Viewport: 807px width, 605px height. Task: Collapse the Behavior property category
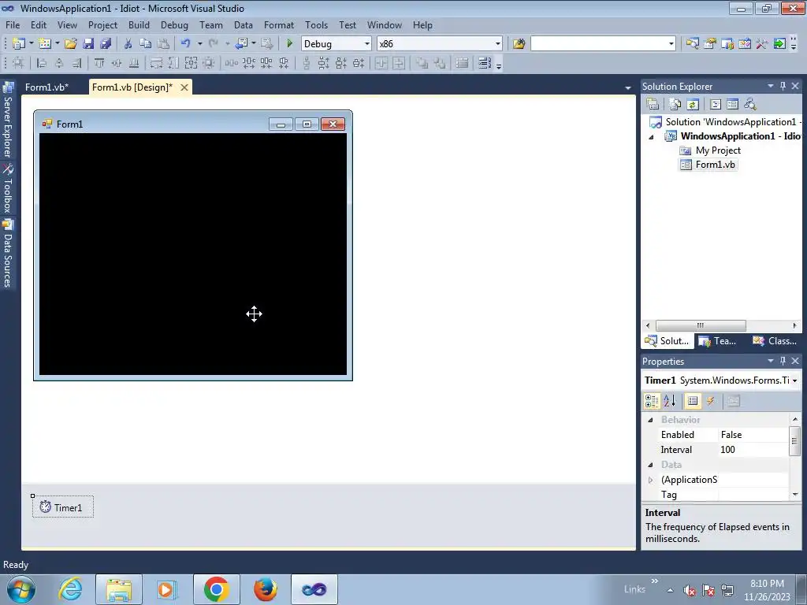[650, 420]
